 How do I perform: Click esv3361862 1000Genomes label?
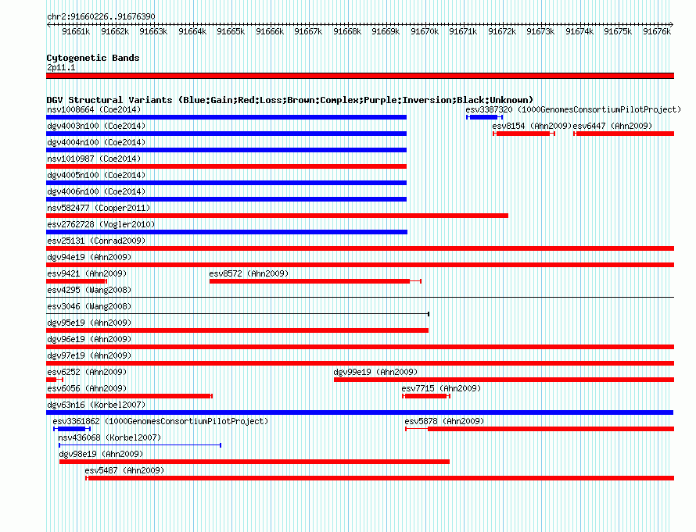(x=160, y=421)
